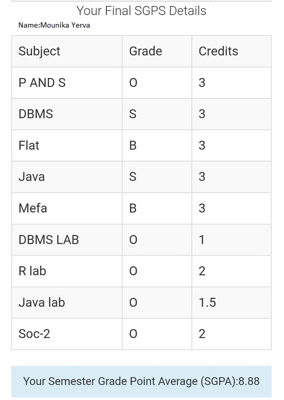Click the Credits column header
The image size is (284, 400).
pyautogui.click(x=231, y=51)
